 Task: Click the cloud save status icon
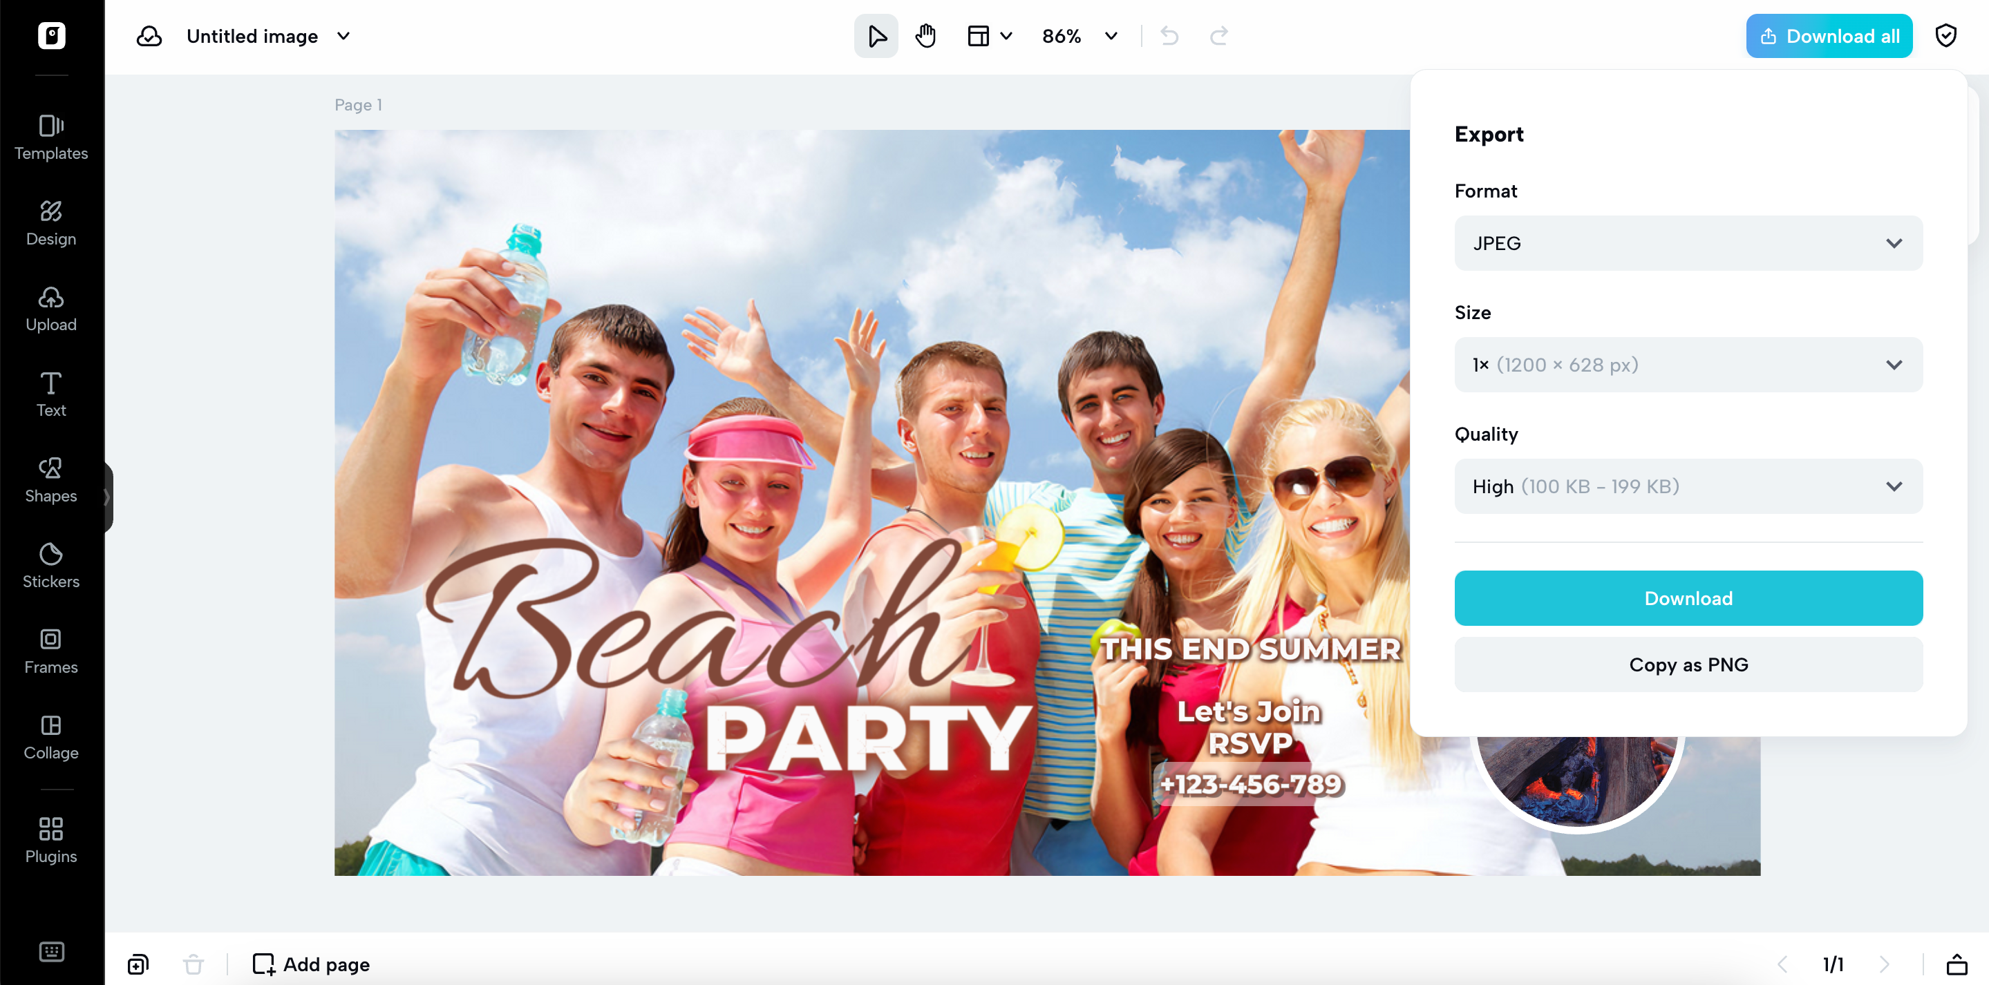(149, 37)
